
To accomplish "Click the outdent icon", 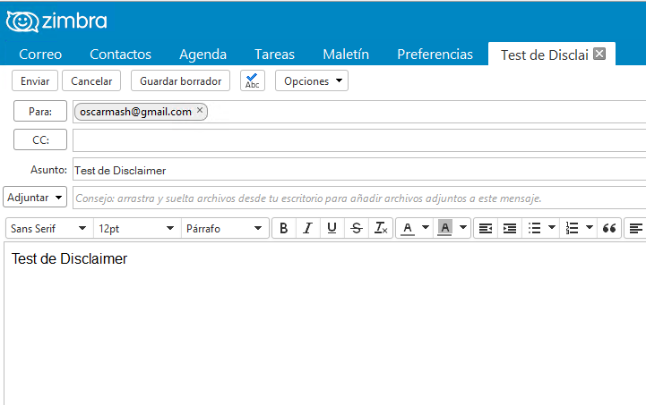I will pyautogui.click(x=486, y=228).
